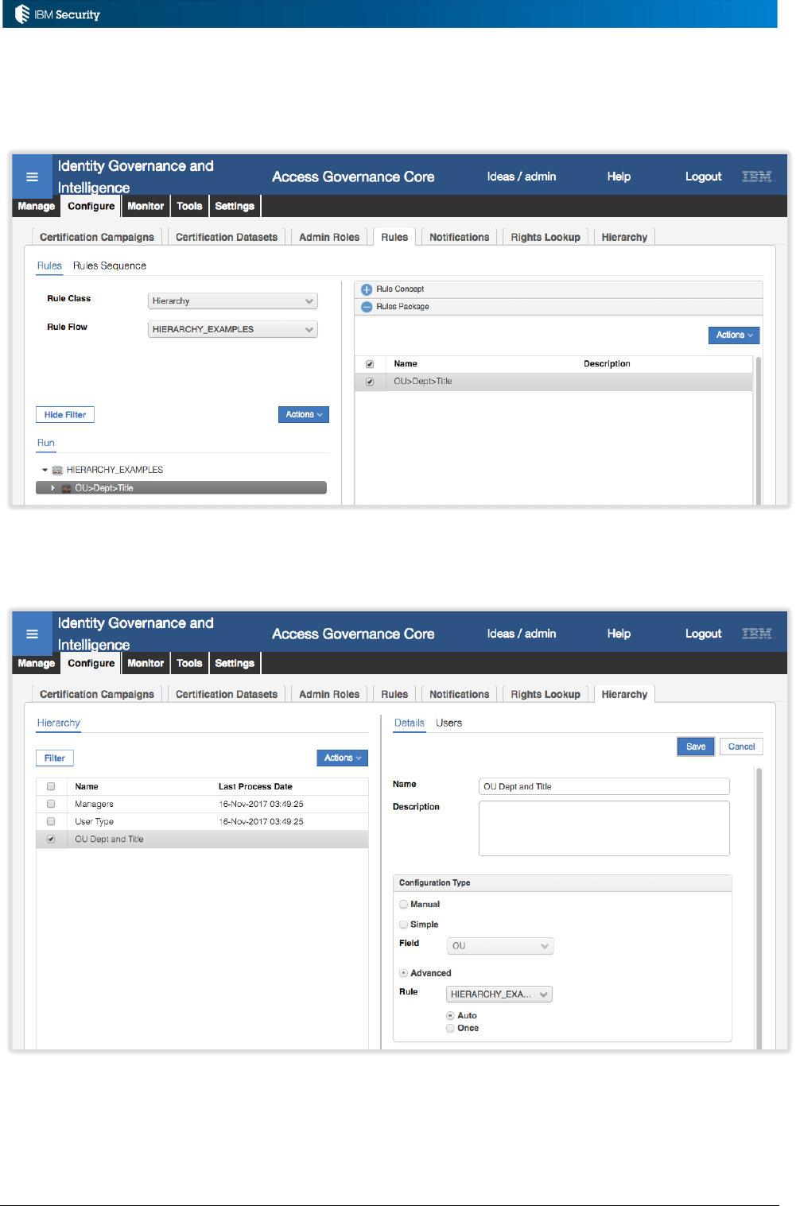Select Manual configuration type radio

tap(404, 904)
